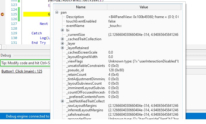Screen dimensions: 206x124
Task: Select the eventName row
Action: tap(75, 26)
